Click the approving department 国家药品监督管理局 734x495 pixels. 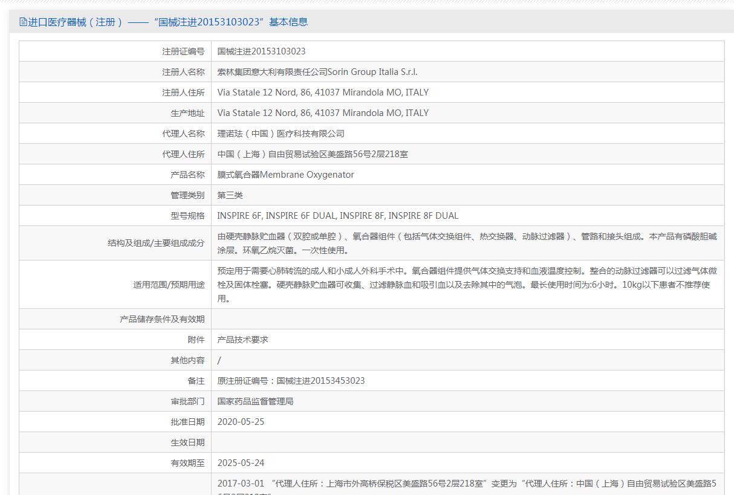[x=255, y=401]
